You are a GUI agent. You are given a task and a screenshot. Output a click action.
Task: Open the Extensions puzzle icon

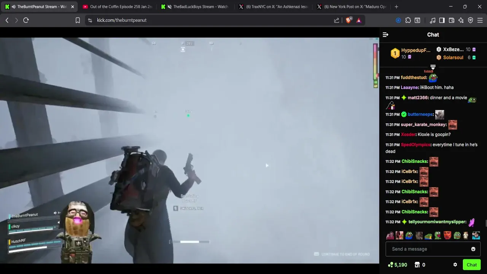click(x=408, y=20)
